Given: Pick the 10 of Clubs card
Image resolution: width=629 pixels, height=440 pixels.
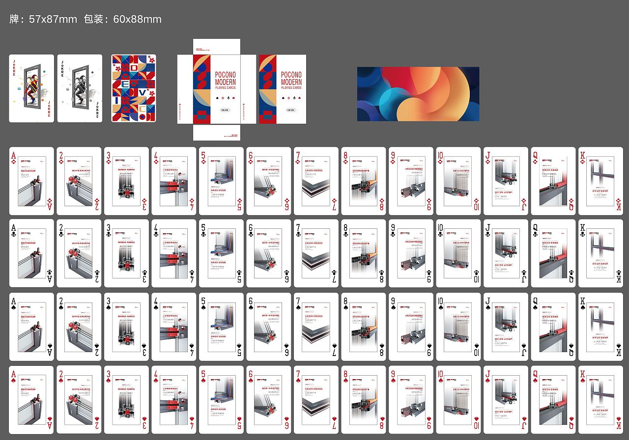Looking at the screenshot, I should coord(458,253).
